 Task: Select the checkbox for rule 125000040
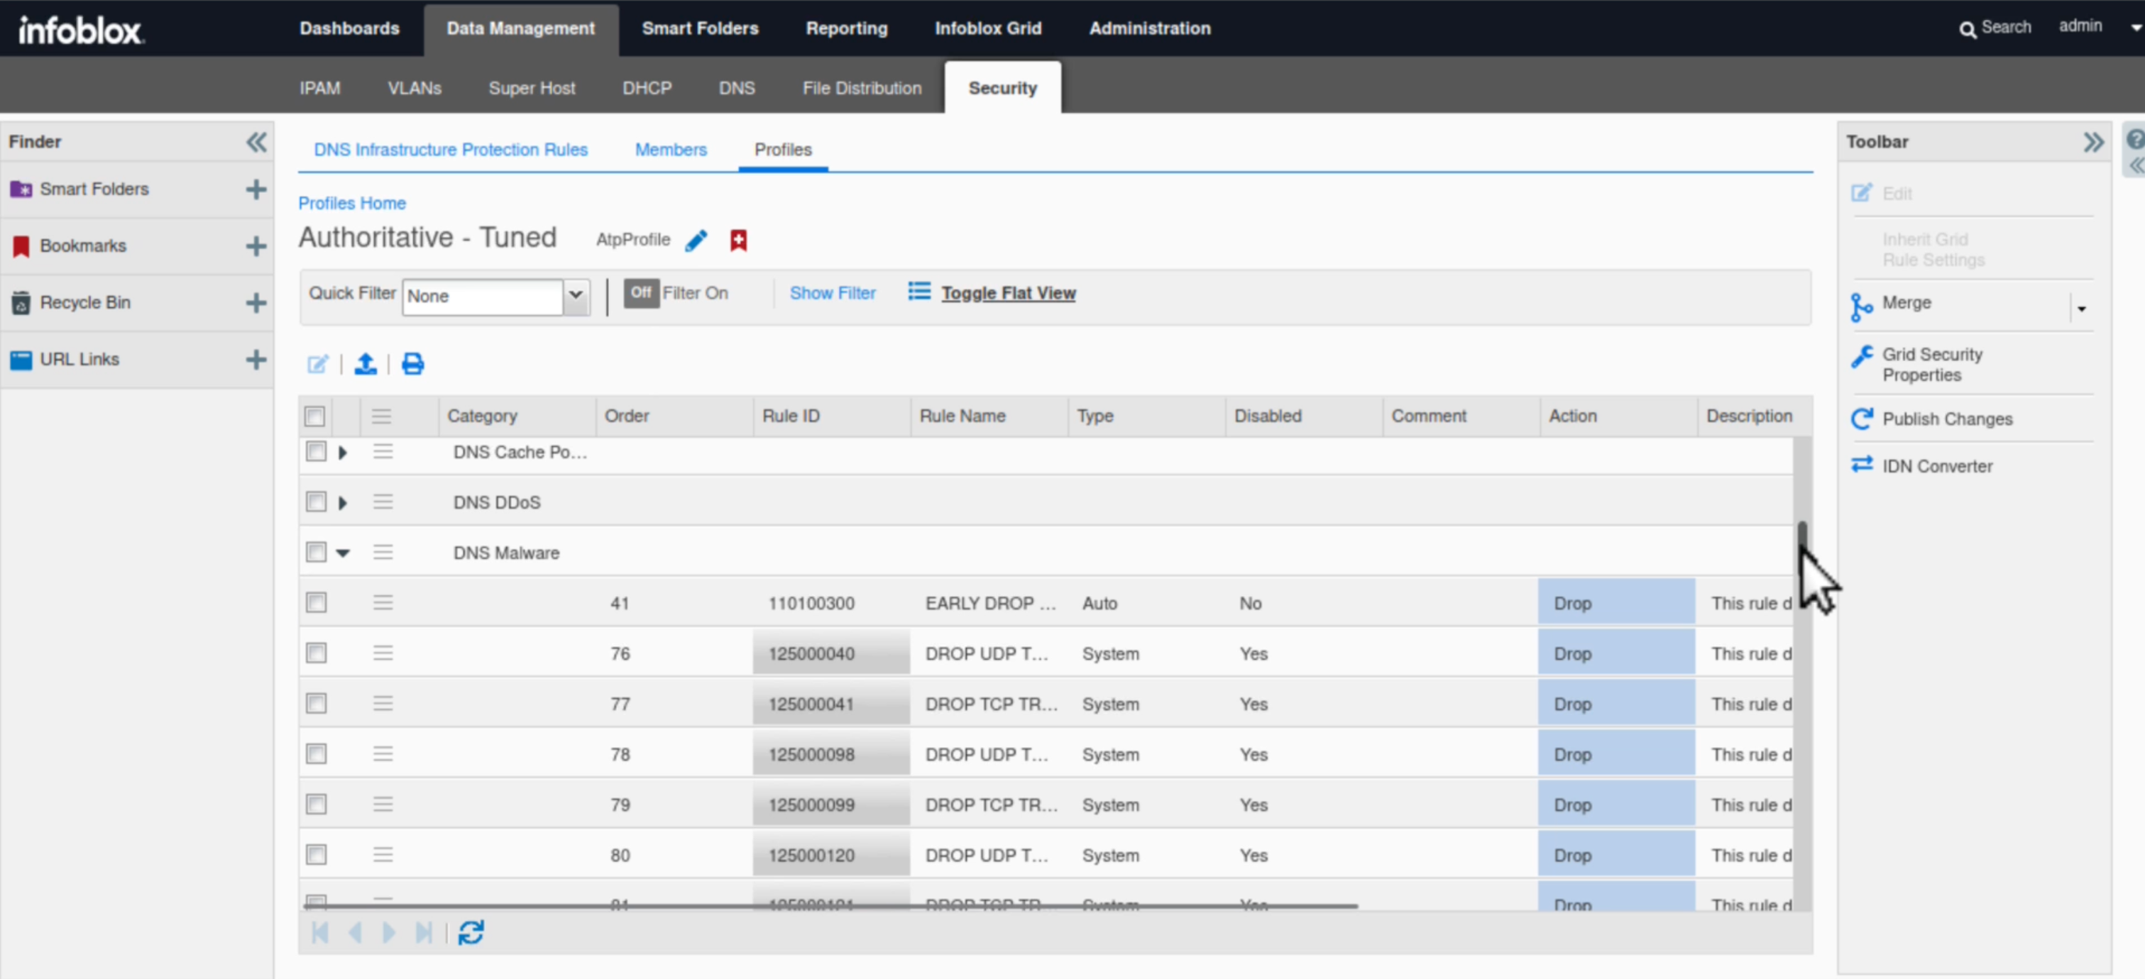[x=316, y=653]
